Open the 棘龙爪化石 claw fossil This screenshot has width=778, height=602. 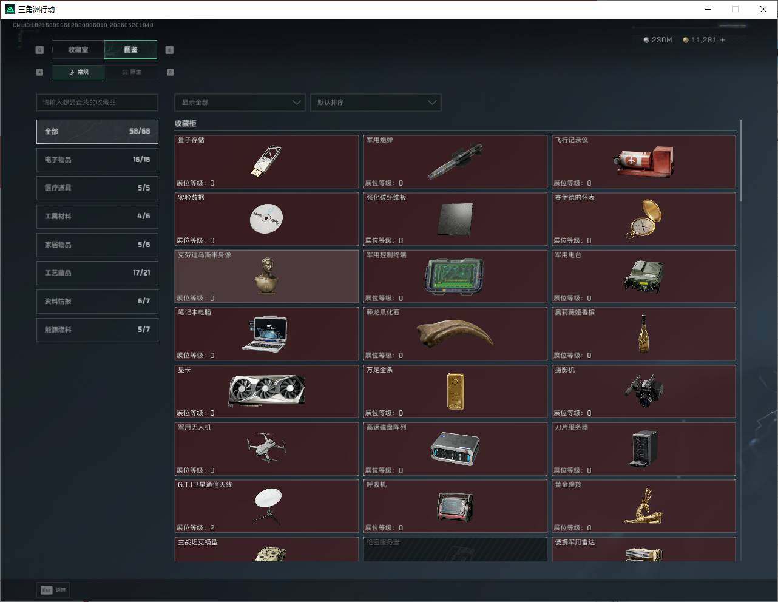[455, 333]
